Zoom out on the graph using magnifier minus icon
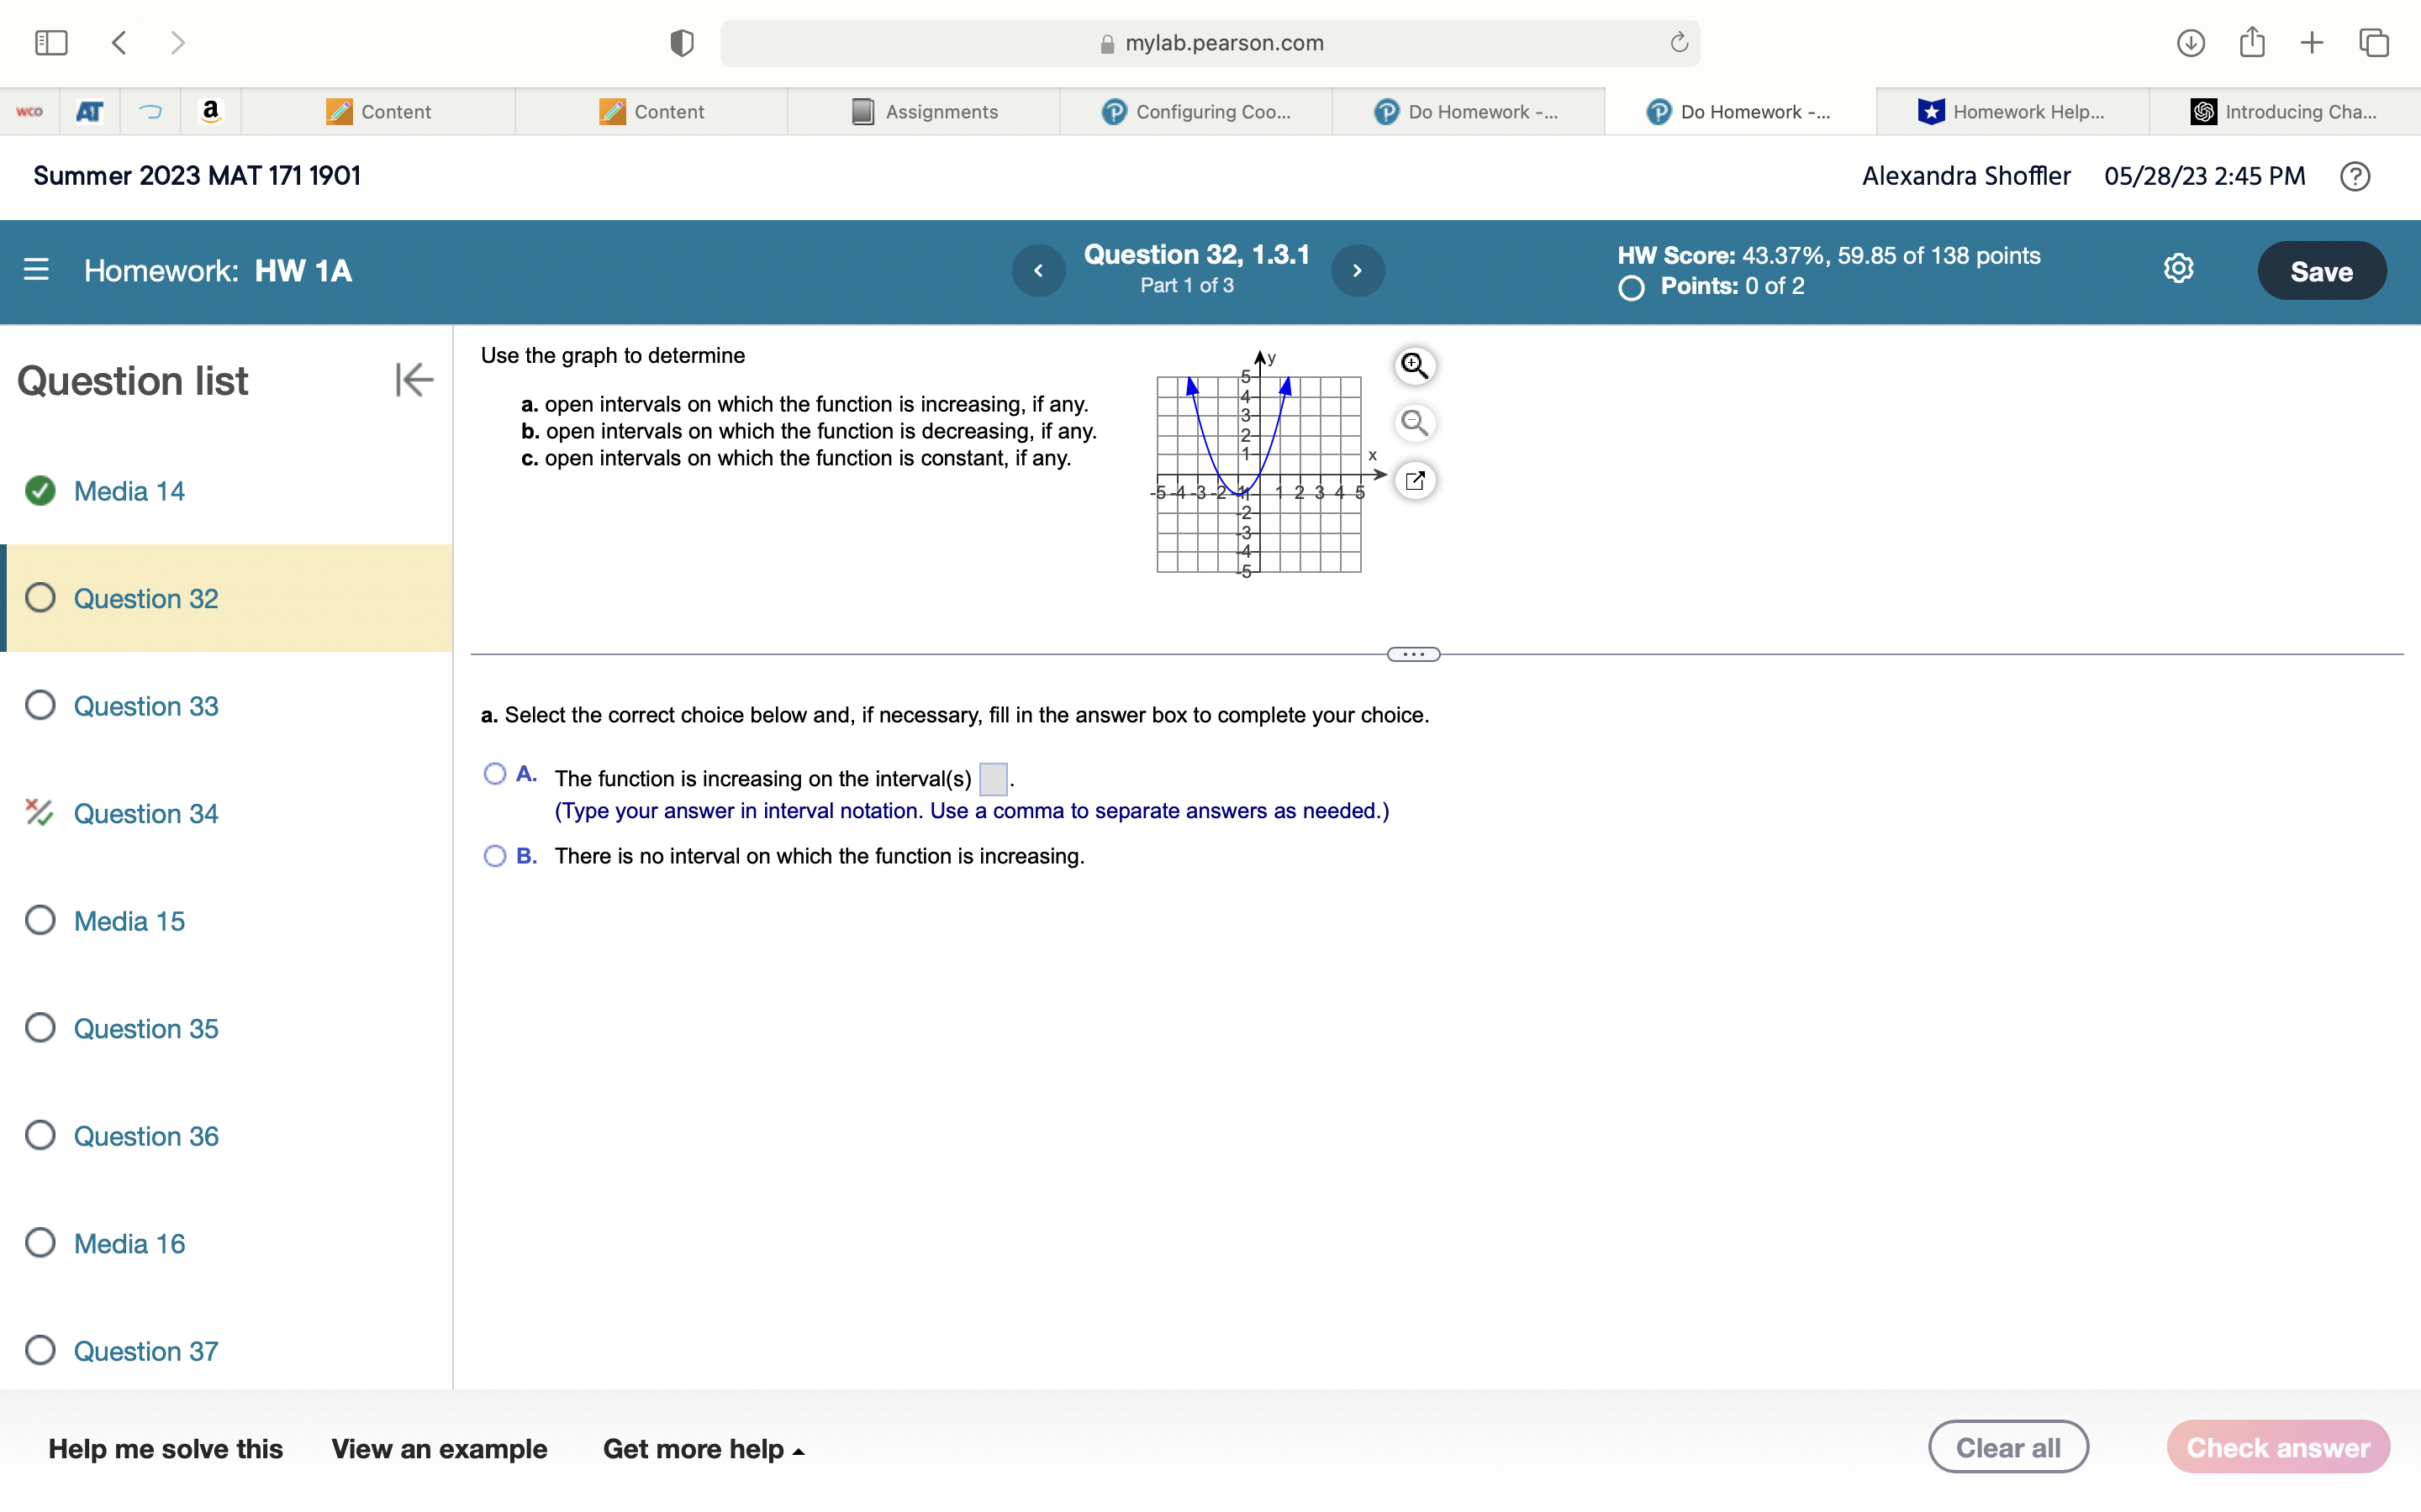The image size is (2421, 1512). [x=1414, y=423]
